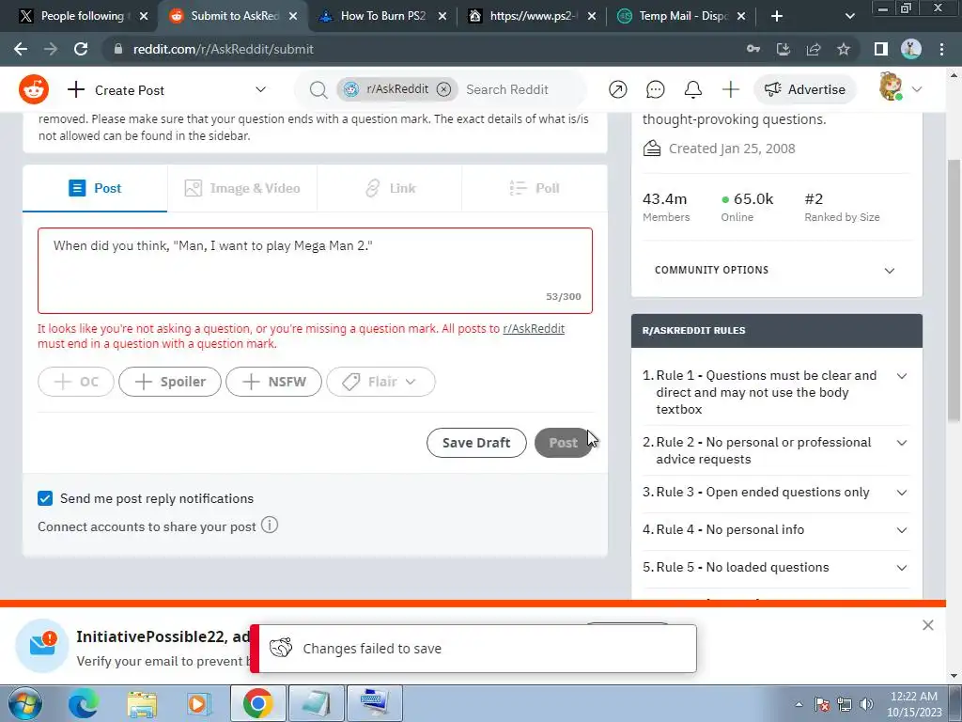Toggle the OC tag button

click(76, 382)
